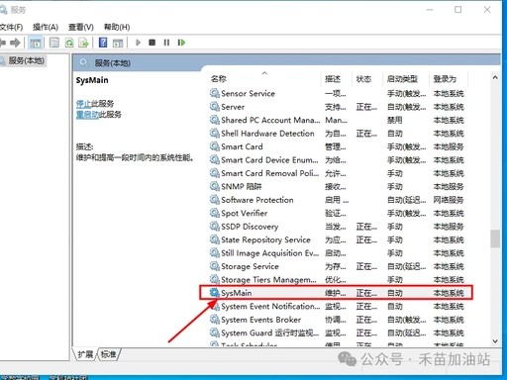Open the Help toolbar icon
Image resolution: width=507 pixels, height=380 pixels.
point(103,43)
